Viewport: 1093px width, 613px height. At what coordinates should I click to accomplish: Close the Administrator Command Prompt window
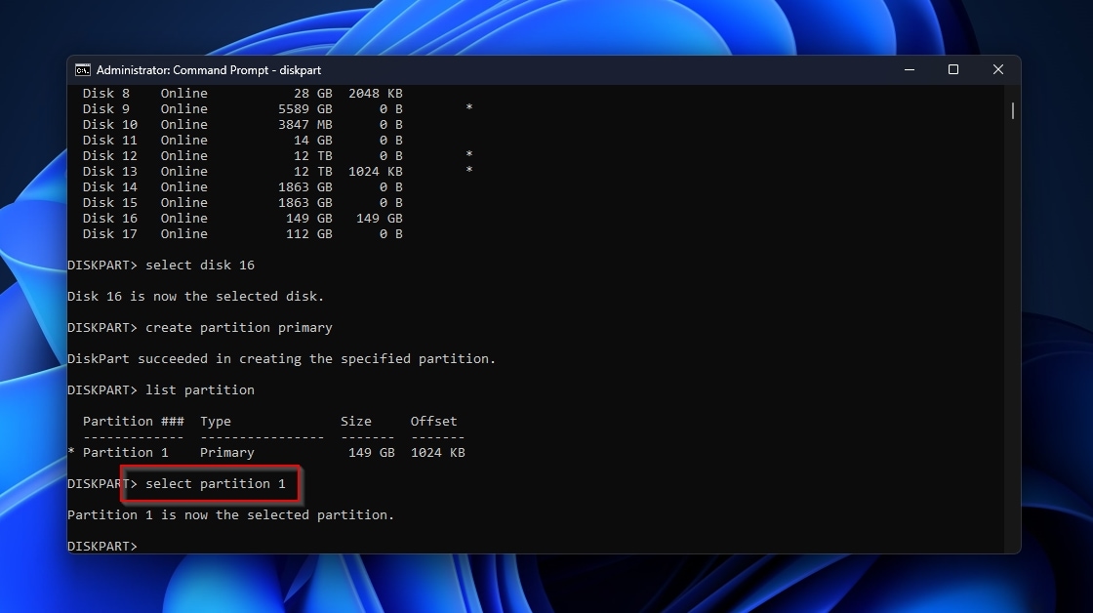pos(997,70)
